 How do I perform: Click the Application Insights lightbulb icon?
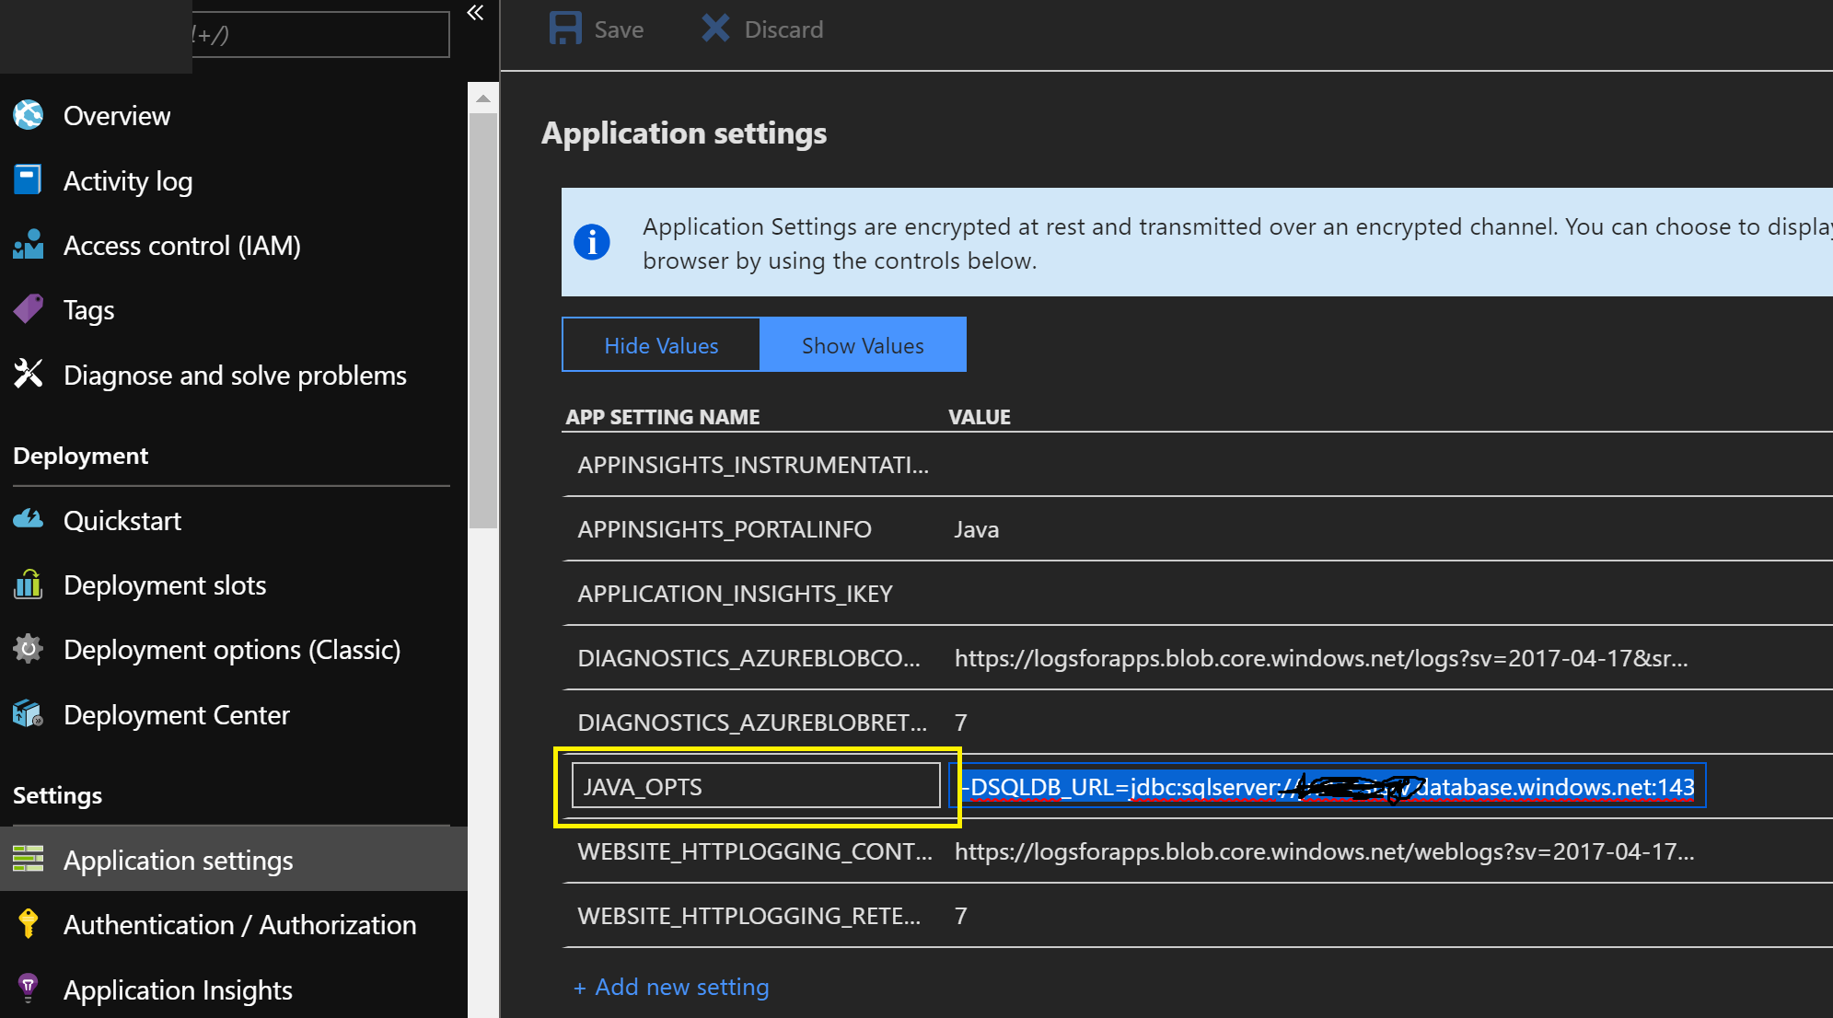coord(29,989)
